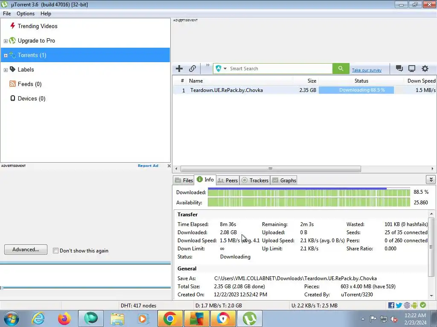The image size is (437, 327).
Task: Open the chat bubbles icon in toolbar
Action: [x=399, y=69]
